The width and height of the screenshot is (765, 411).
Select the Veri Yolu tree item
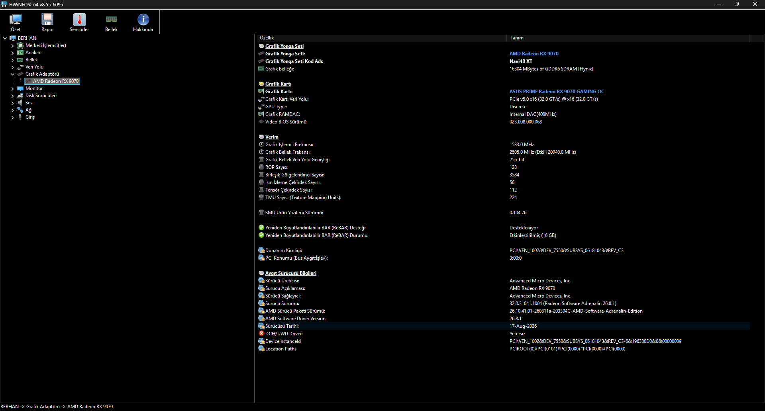tap(34, 67)
